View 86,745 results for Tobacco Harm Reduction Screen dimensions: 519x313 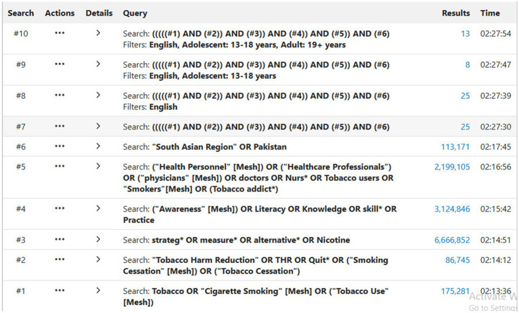pos(457,260)
